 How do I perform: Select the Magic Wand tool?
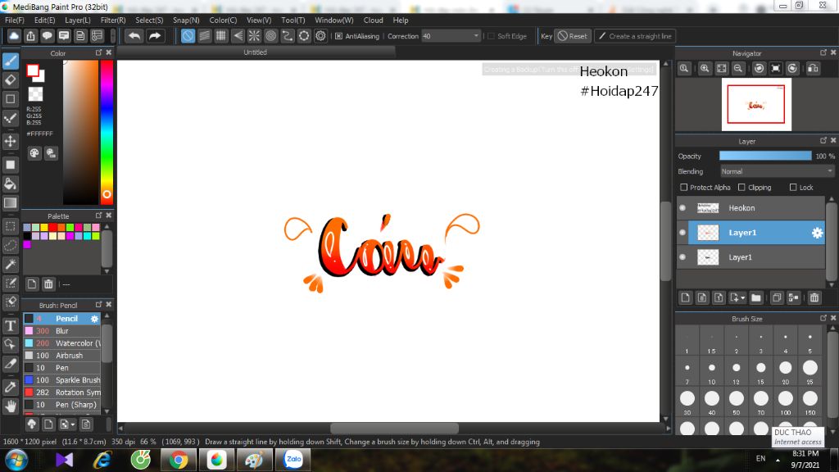point(10,264)
